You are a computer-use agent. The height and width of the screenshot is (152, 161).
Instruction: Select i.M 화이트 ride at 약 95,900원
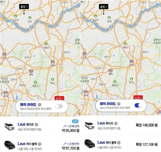pos(40,127)
